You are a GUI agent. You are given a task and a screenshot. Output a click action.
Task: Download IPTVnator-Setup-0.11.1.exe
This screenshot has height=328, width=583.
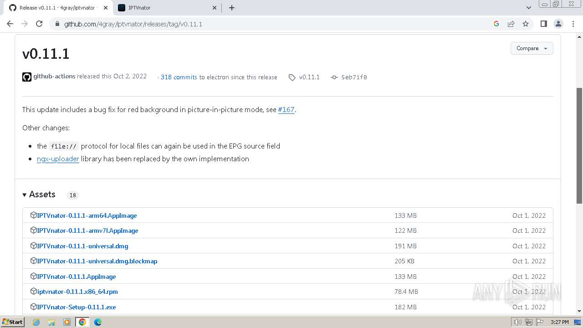[77, 307]
